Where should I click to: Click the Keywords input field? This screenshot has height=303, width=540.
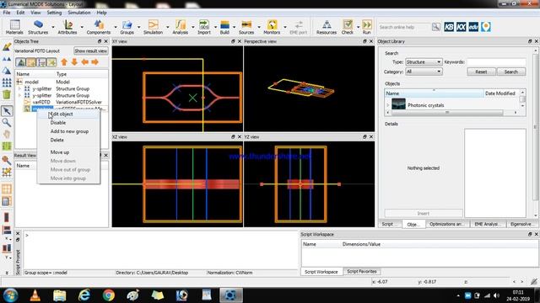496,61
